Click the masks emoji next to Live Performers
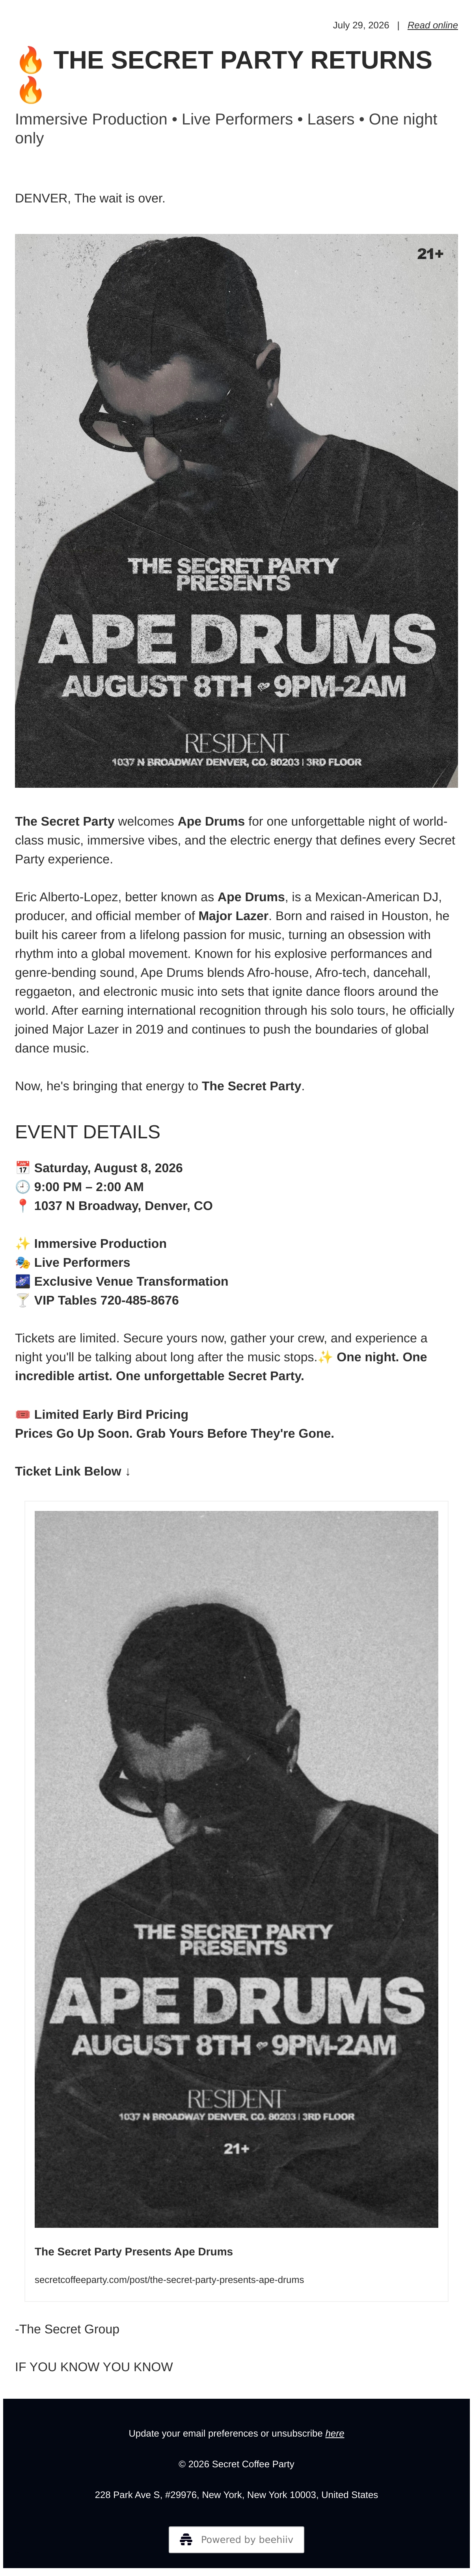The image size is (473, 2576). [x=23, y=1262]
